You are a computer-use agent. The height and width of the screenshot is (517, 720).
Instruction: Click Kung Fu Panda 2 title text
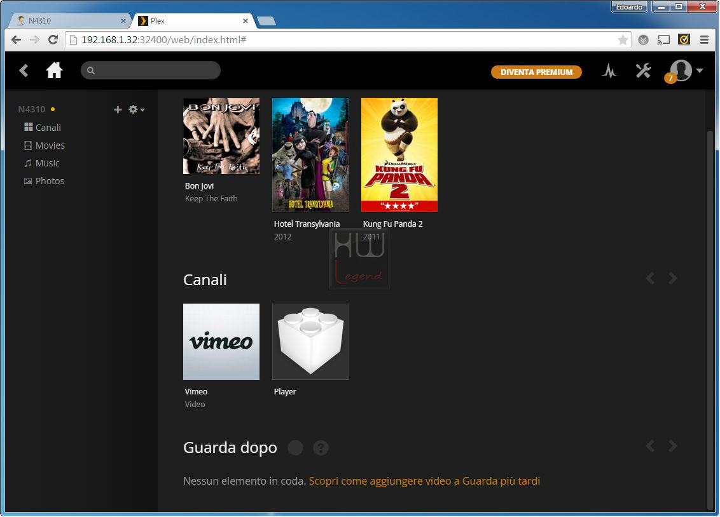click(392, 224)
